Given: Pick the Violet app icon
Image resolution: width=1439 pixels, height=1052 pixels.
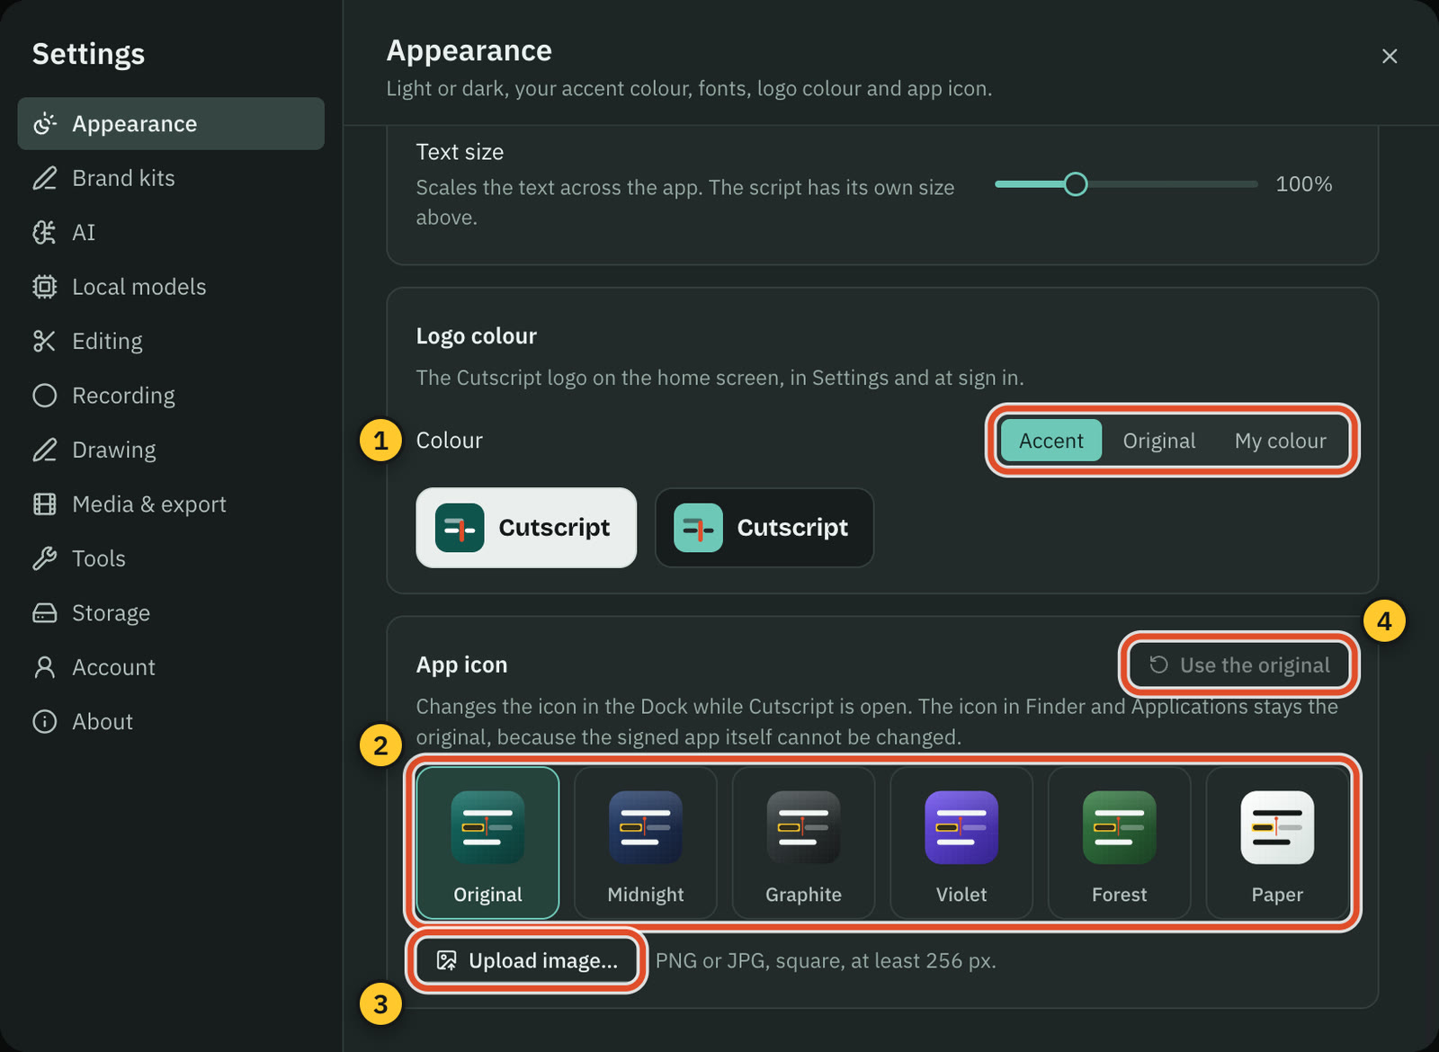Looking at the screenshot, I should pos(961,842).
